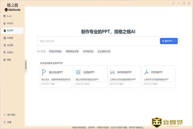Expand the 制作PPT dropdown arrow

(176, 41)
